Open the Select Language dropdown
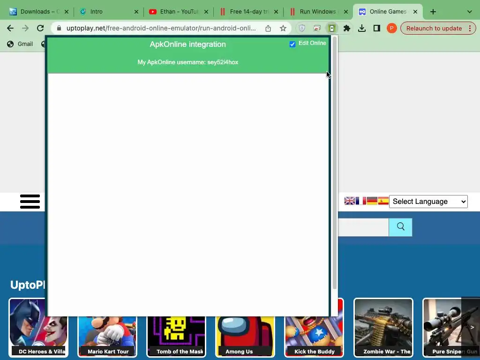The image size is (480, 360). 428,202
